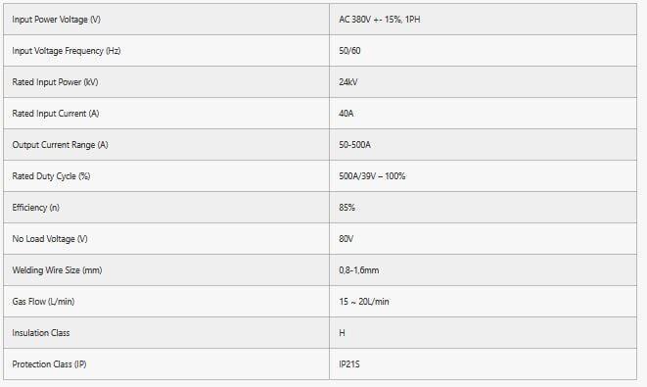Click the IP21S protection class value
647x387 pixels.
(x=349, y=364)
